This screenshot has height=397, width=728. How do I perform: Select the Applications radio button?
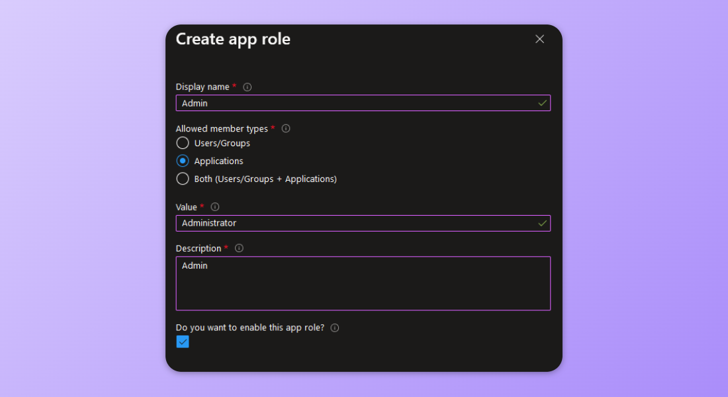[183, 161]
